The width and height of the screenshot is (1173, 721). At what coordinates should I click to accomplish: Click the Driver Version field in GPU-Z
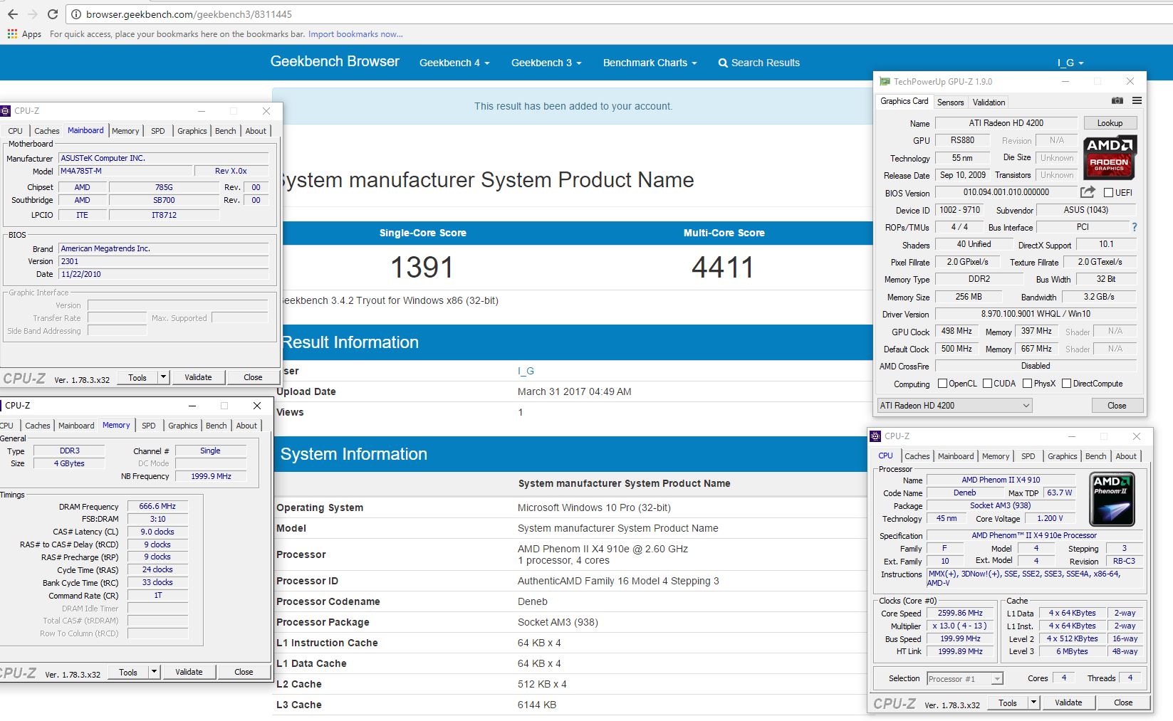1035,314
